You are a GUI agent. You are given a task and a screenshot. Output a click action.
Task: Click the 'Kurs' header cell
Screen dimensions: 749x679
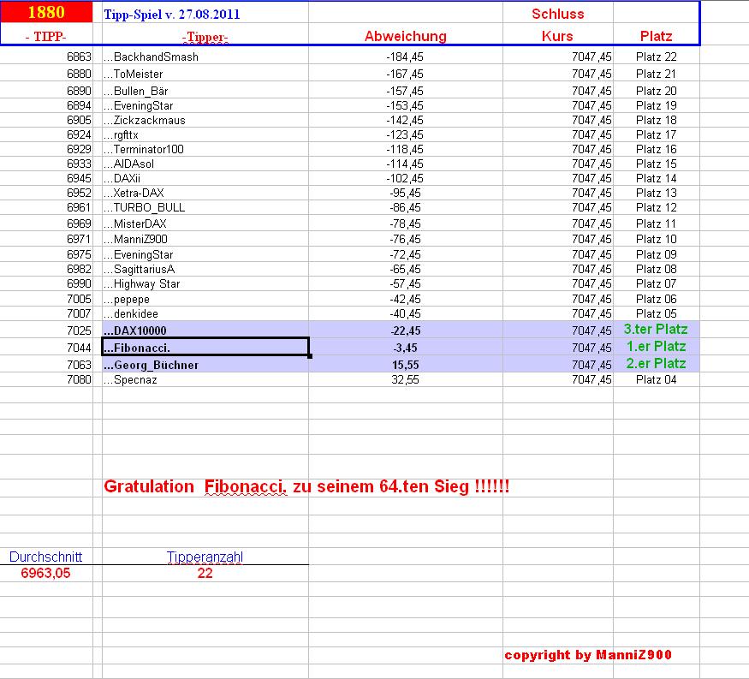pyautogui.click(x=557, y=36)
